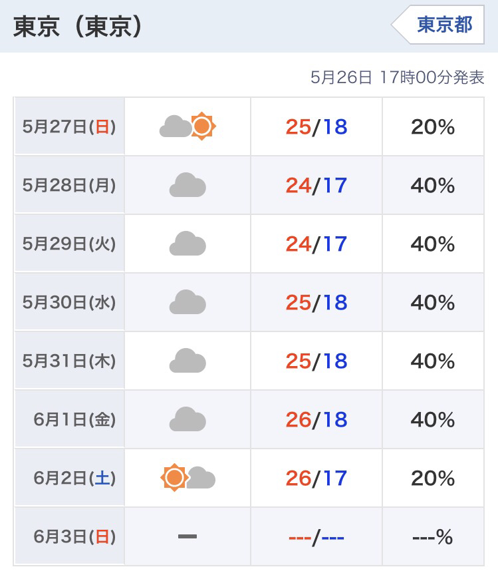
Task: Click the cloudy-sunny icon for 5月27日
Action: click(x=188, y=126)
